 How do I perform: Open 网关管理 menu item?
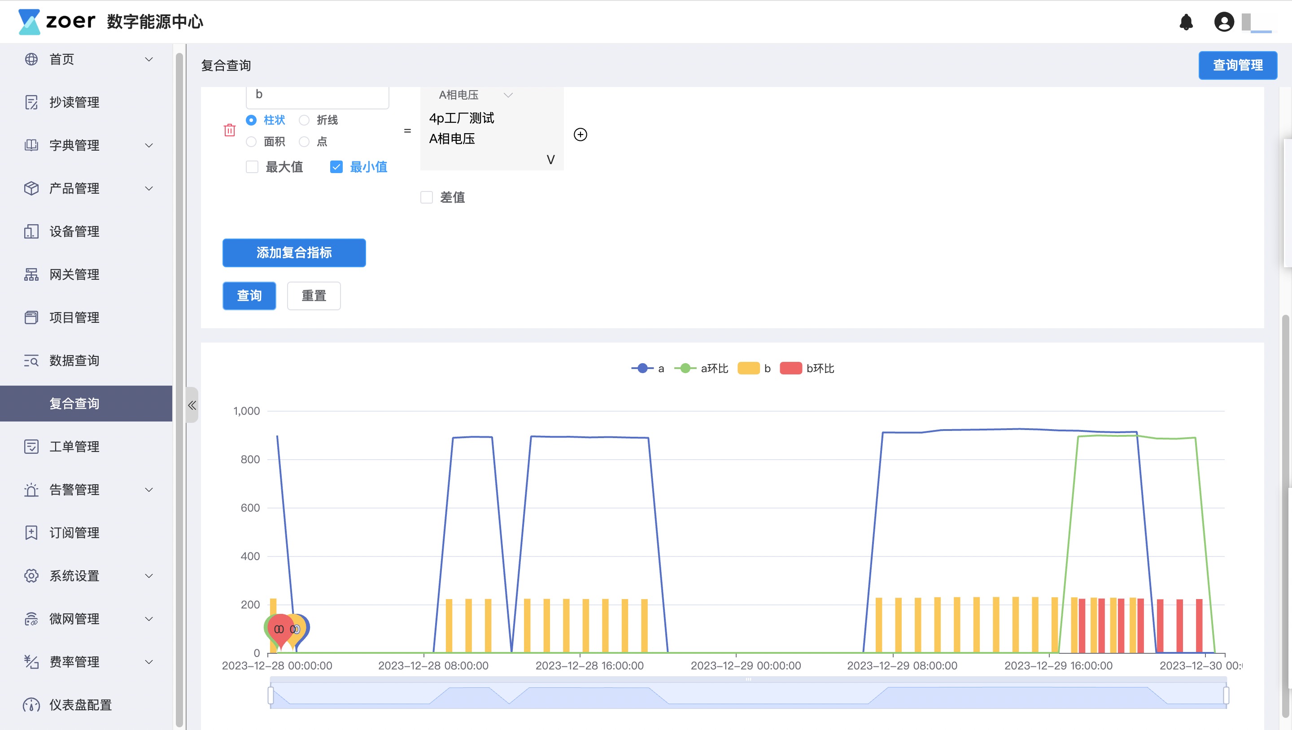[x=86, y=274]
